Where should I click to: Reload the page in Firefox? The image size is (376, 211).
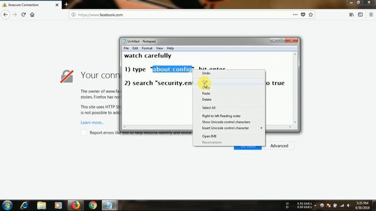23,15
